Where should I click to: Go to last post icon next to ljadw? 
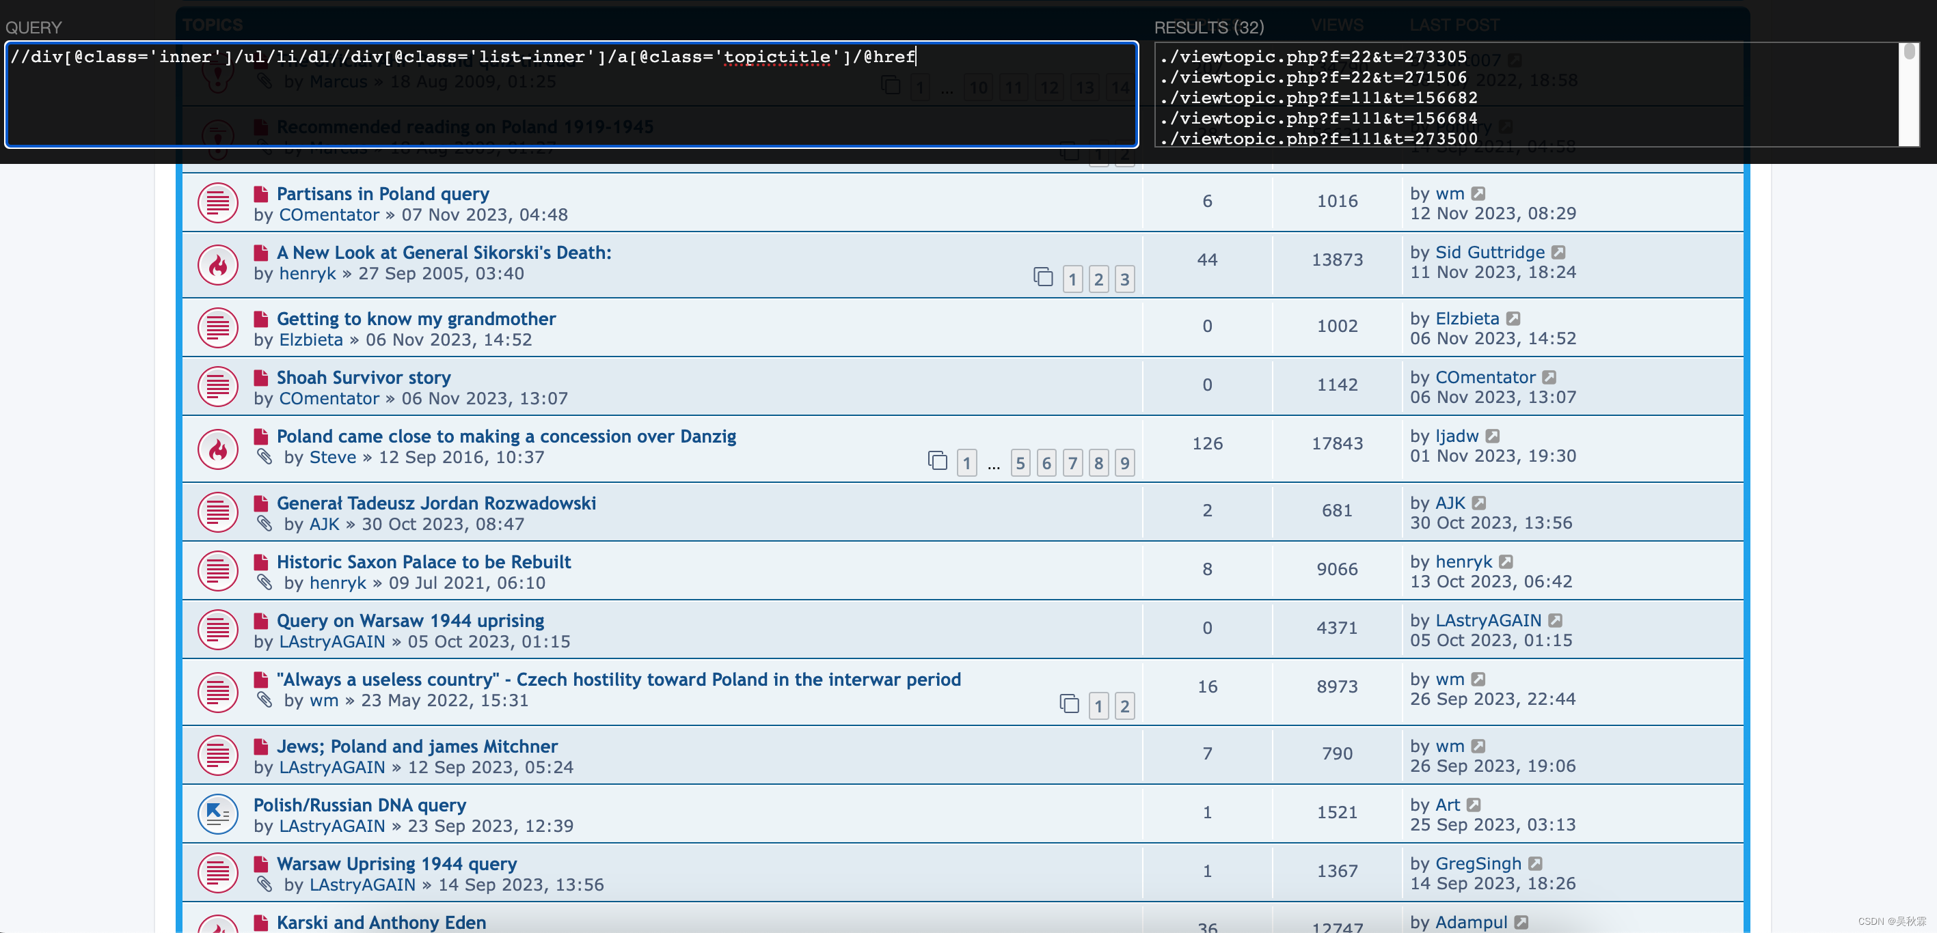pos(1493,436)
